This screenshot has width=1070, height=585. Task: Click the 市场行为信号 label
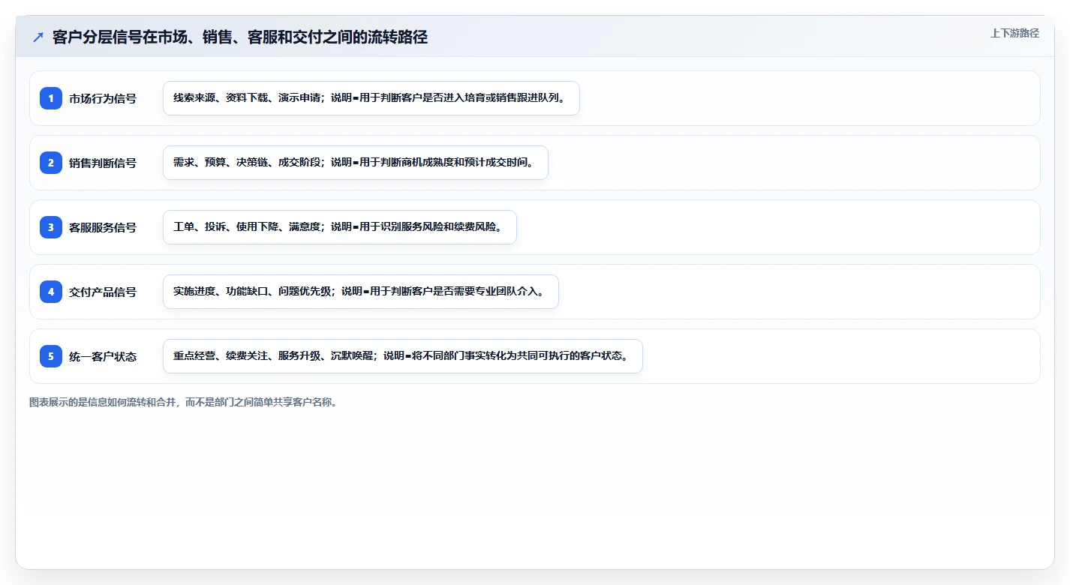(x=103, y=98)
